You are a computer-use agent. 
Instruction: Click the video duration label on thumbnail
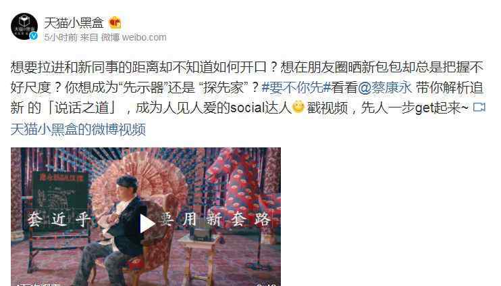(267, 284)
